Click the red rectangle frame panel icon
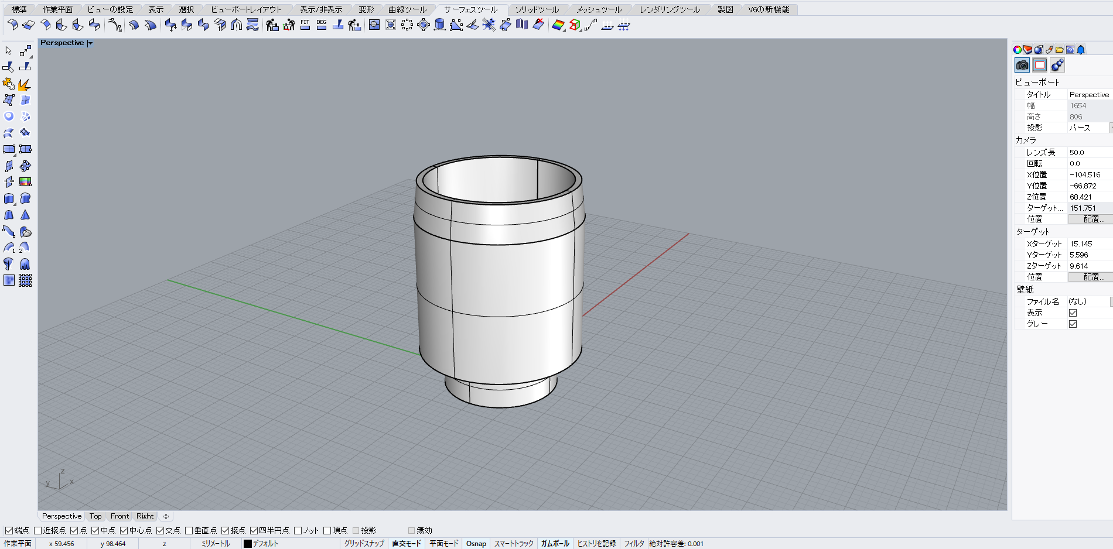Image resolution: width=1113 pixels, height=549 pixels. pos(1040,65)
